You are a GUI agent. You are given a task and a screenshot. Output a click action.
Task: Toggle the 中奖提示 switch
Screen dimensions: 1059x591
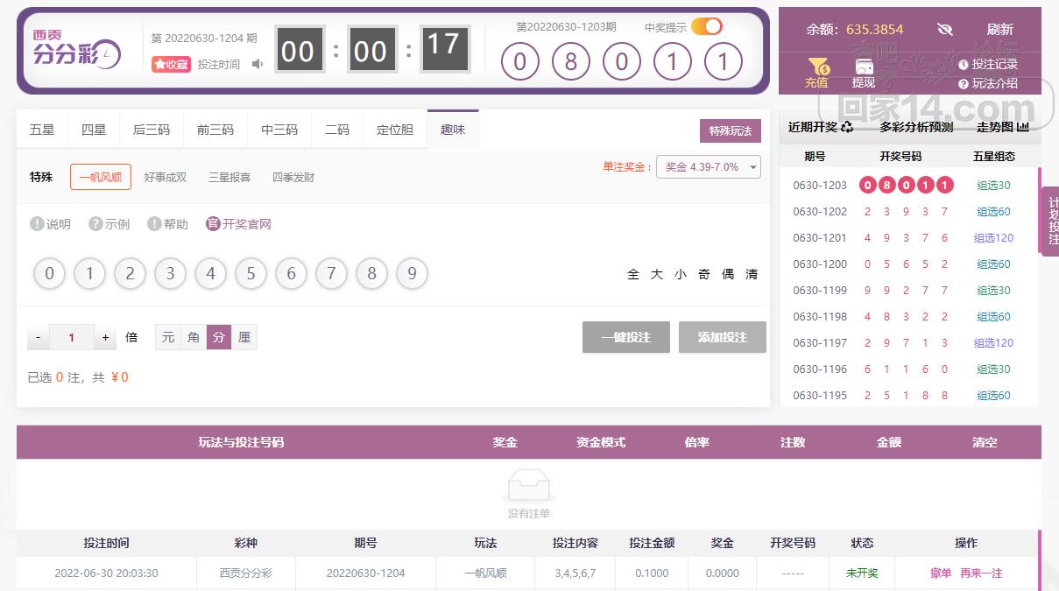(706, 26)
